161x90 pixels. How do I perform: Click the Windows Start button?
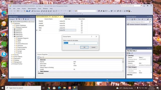(x=3, y=88)
